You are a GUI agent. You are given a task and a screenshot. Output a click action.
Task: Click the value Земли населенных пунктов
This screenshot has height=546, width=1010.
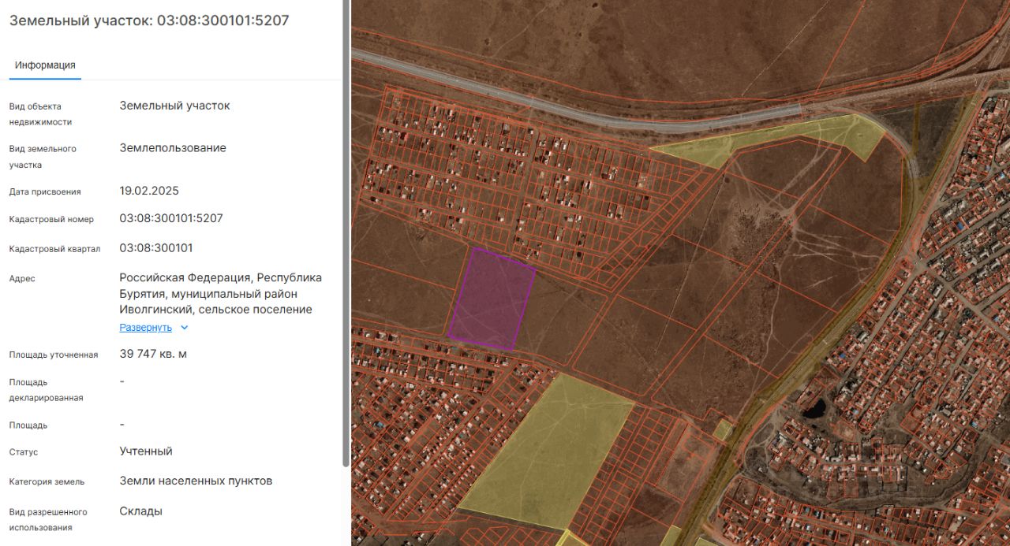(x=196, y=481)
